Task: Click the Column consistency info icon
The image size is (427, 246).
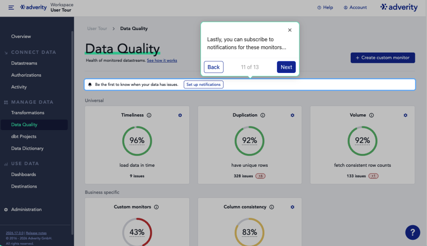Action: (271, 207)
